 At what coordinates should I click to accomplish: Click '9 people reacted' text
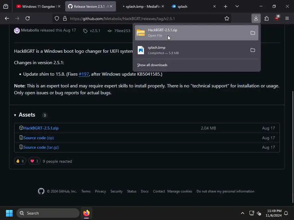57,161
